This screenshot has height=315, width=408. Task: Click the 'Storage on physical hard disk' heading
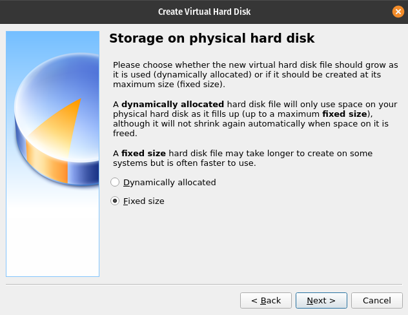(212, 39)
